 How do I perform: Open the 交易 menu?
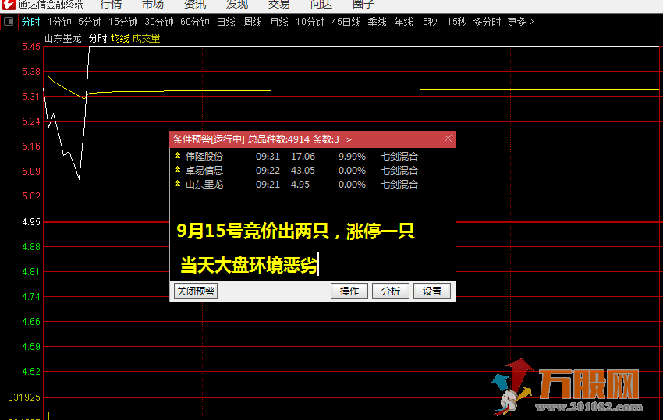pyautogui.click(x=279, y=5)
